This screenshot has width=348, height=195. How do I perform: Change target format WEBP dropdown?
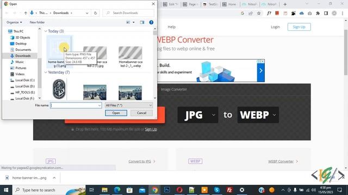(258, 115)
